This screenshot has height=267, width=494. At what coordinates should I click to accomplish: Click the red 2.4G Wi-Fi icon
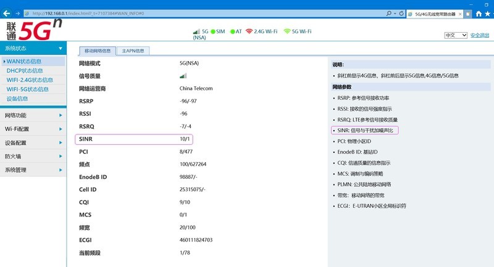click(x=249, y=31)
